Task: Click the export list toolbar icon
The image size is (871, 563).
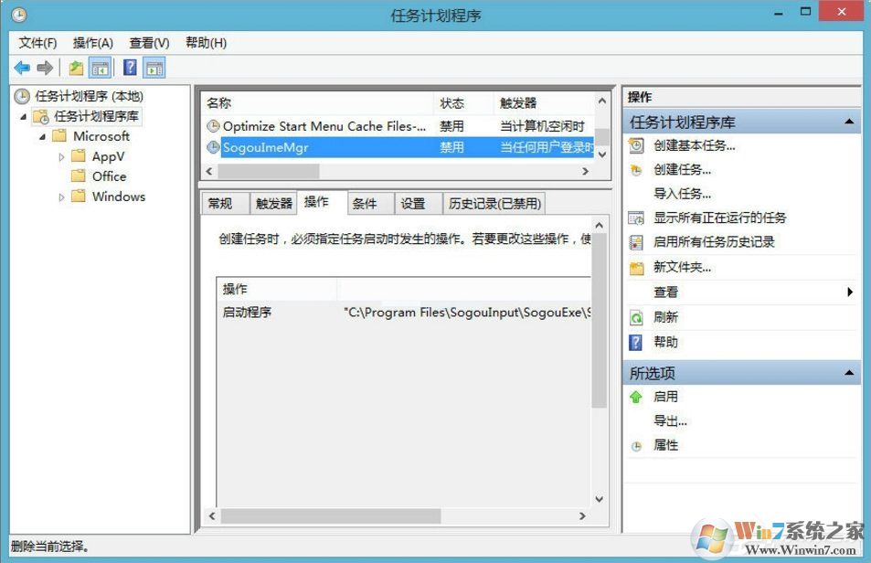Action: click(76, 67)
